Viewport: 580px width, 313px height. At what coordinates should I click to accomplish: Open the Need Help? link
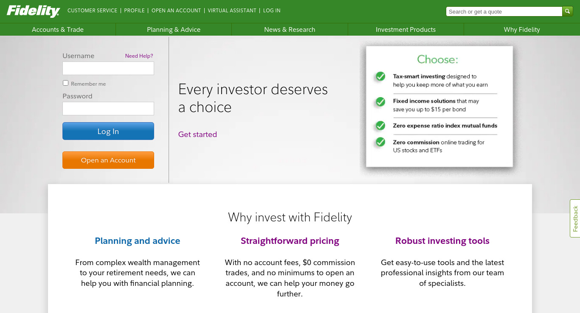coord(139,56)
